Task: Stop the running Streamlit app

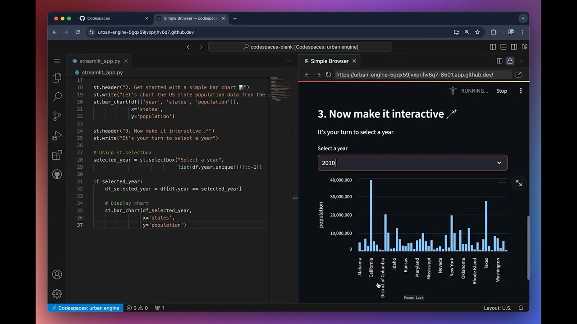Action: coord(501,90)
